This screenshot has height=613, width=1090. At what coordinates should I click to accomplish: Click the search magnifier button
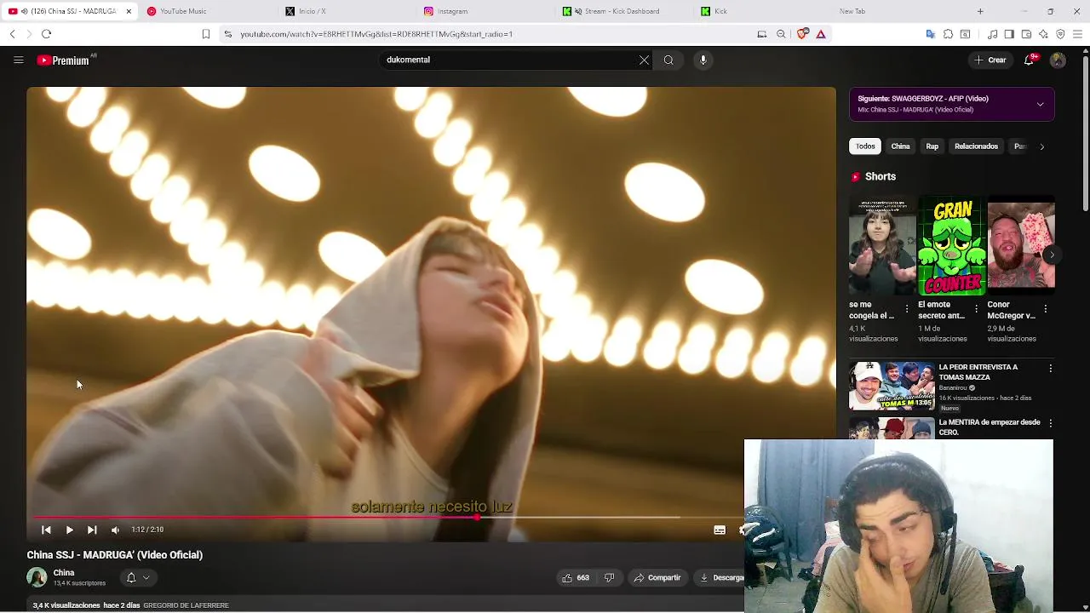pos(668,60)
